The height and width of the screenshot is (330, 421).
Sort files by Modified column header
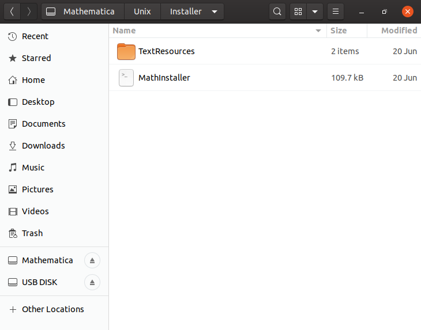[x=399, y=31]
